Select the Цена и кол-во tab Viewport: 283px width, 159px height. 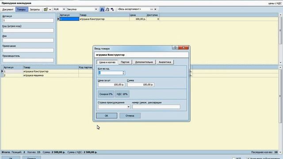107,62
